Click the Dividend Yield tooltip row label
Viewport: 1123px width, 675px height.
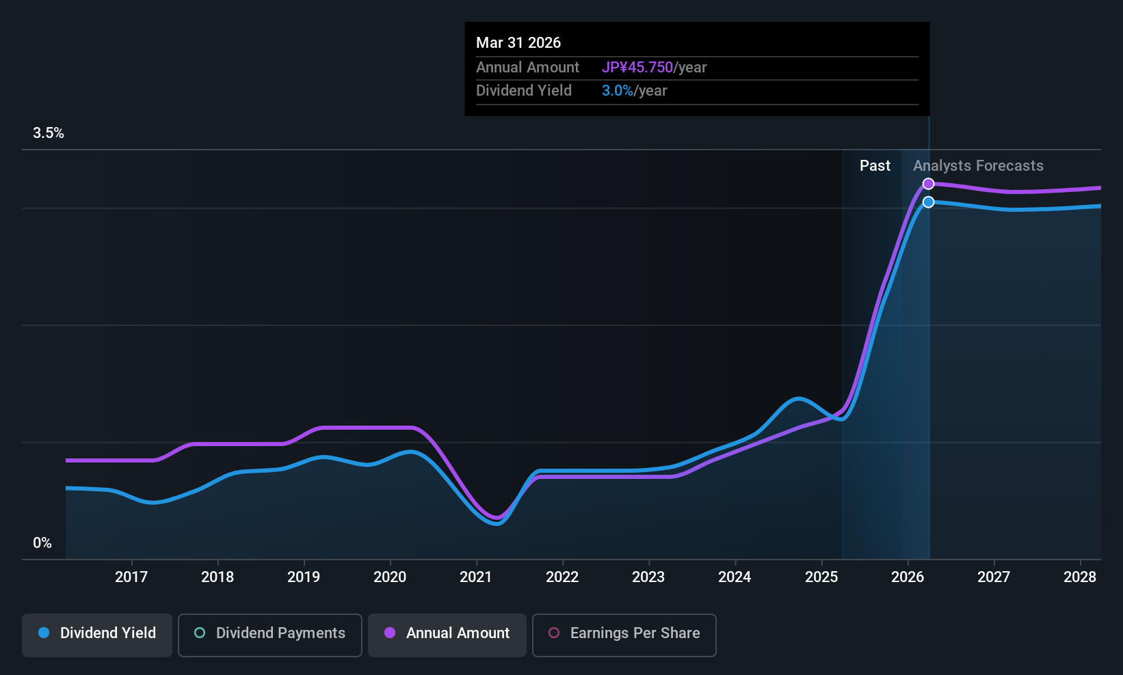tap(524, 91)
